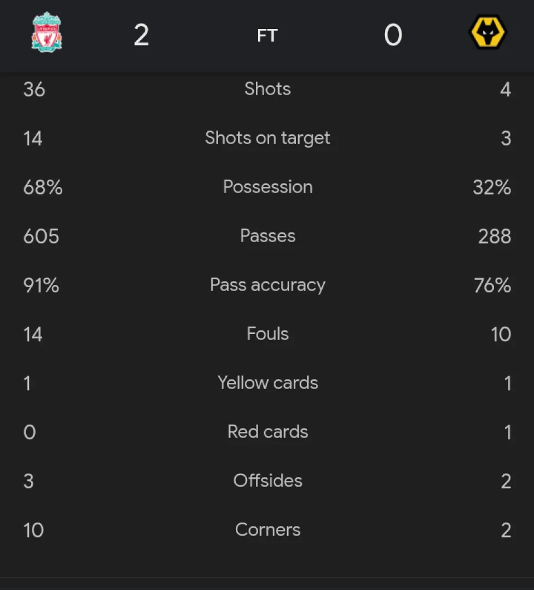Select the FT full-time status label
The image size is (534, 590).
267,36
